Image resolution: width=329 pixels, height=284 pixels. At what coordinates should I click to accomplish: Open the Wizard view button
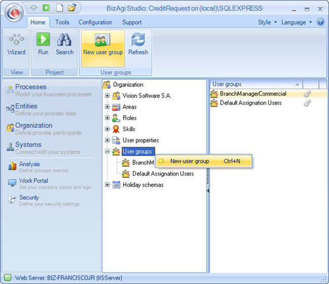pos(16,44)
